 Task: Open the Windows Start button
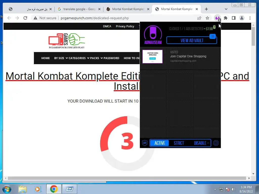pos(7,189)
